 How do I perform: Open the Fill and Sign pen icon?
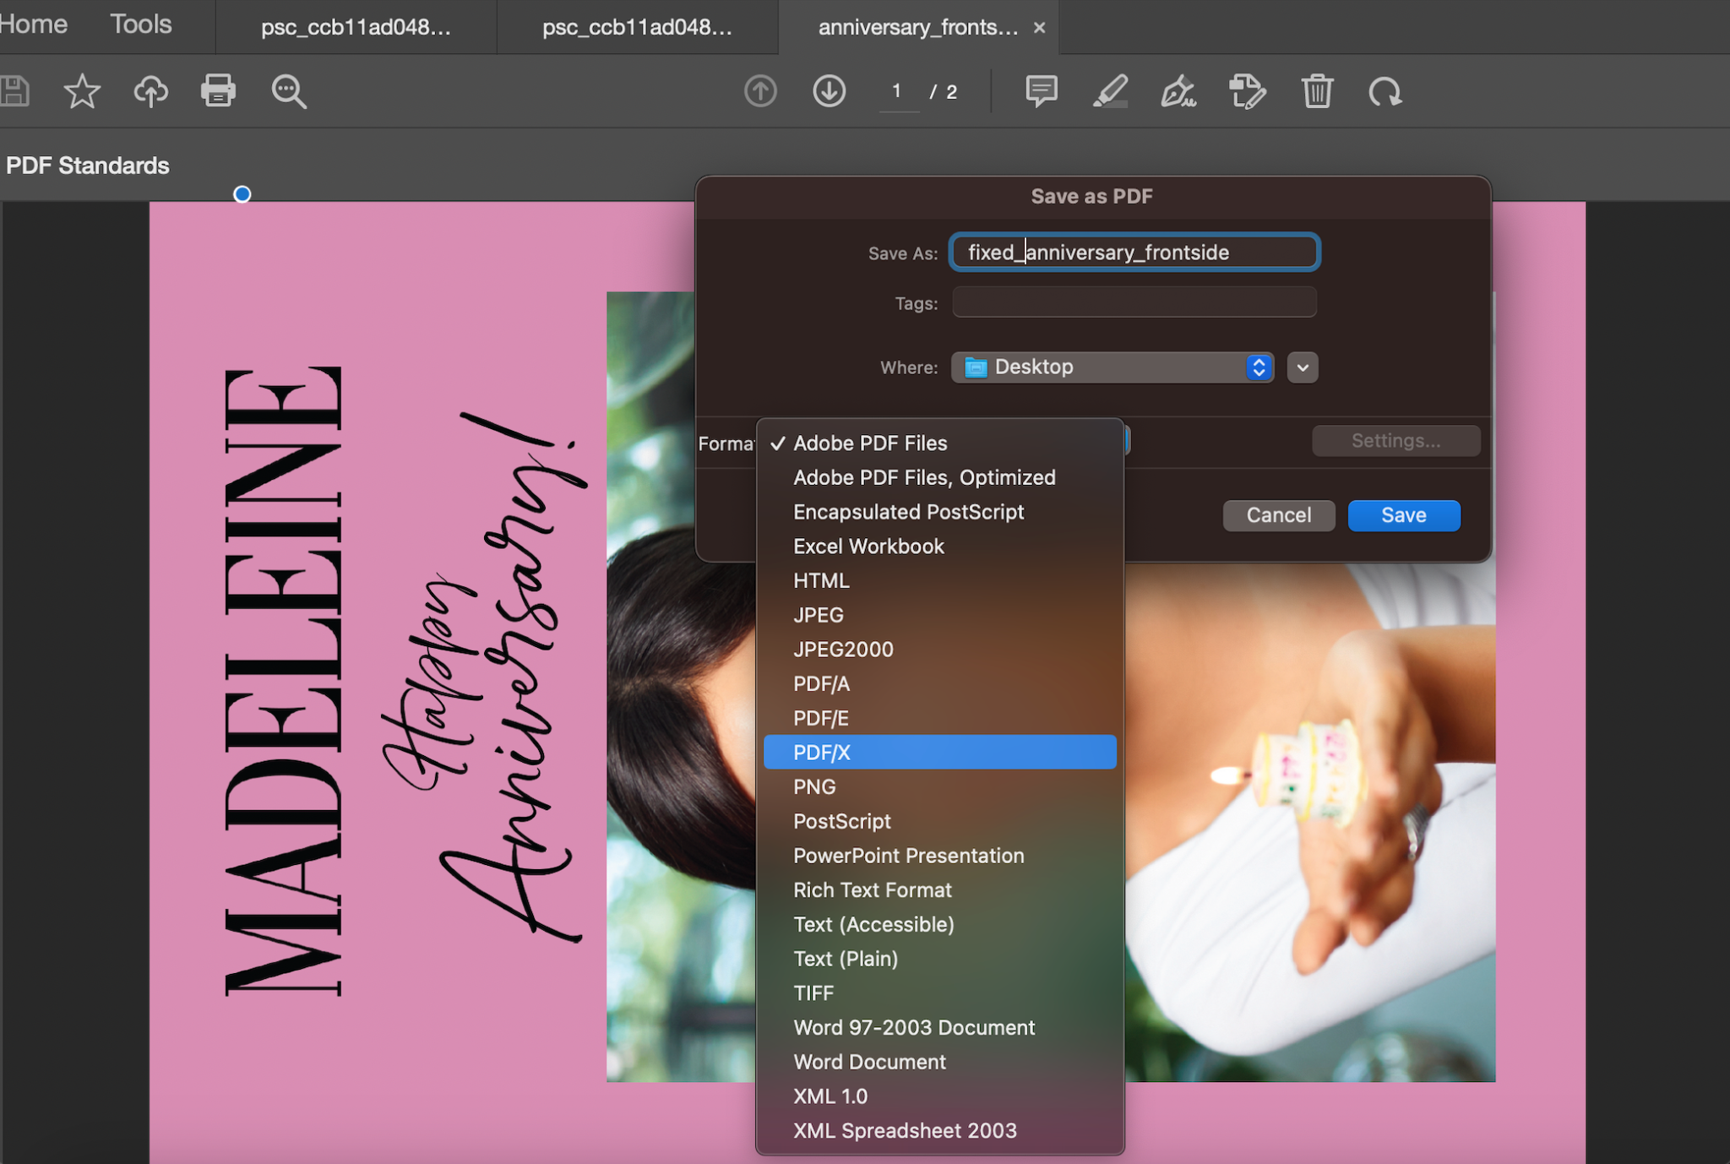point(1178,91)
